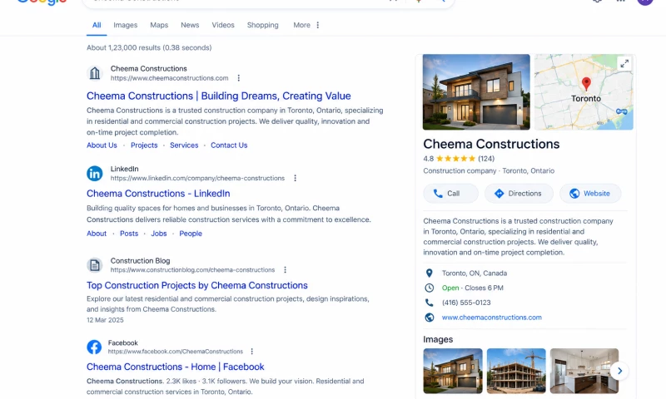
Task: Open LinkedIn About sitelink
Action: 97,234
